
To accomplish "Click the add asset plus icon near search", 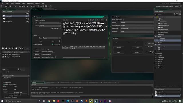I will click(x=175, y=14).
